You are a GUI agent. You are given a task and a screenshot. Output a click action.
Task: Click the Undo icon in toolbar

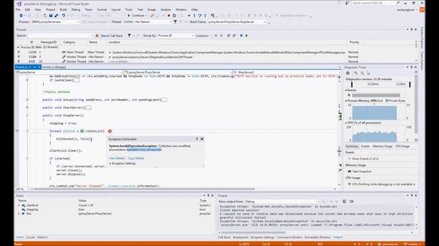tap(64, 16)
